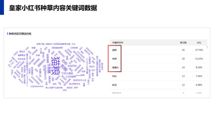Select the 猫罐头 table row

pyautogui.click(x=159, y=67)
